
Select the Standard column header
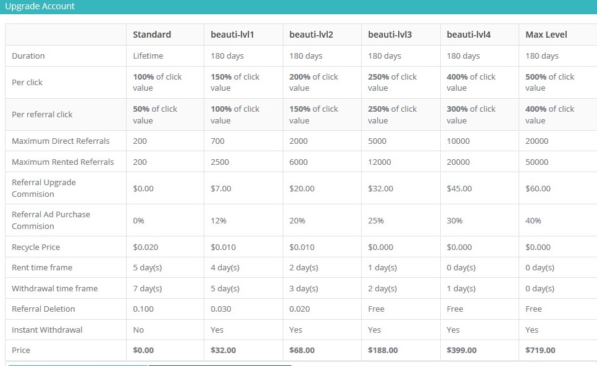tap(152, 35)
